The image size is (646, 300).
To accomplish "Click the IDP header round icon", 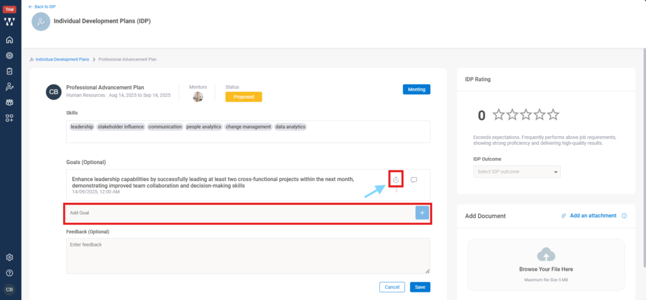I will click(x=41, y=21).
